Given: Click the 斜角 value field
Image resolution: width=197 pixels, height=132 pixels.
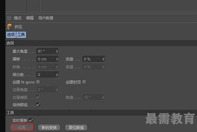Looking at the screenshot, I should tap(47, 67).
